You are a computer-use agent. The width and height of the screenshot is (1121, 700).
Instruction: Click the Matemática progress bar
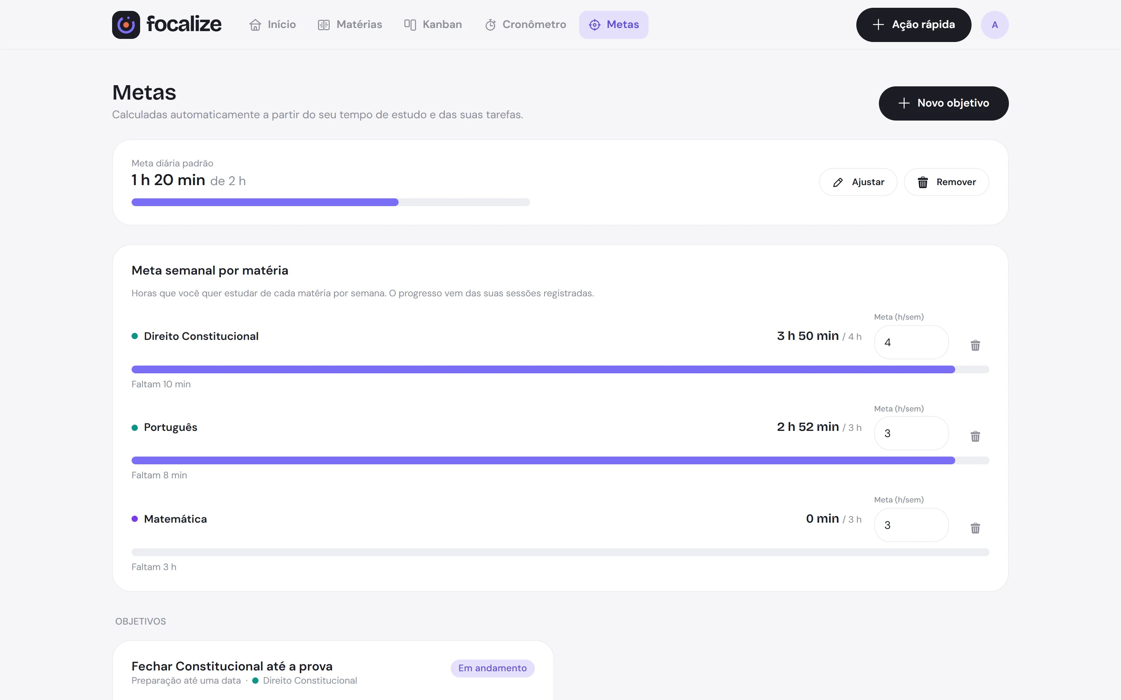tap(560, 552)
